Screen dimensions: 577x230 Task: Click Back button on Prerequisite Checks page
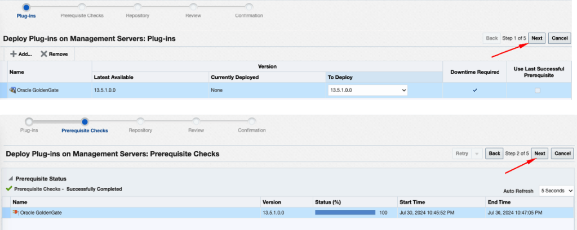[x=494, y=154]
